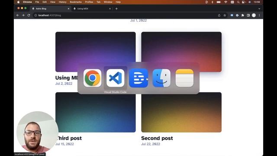The image size is (277, 156).
Task: Select Chrome in the app switcher
Action: tap(92, 78)
